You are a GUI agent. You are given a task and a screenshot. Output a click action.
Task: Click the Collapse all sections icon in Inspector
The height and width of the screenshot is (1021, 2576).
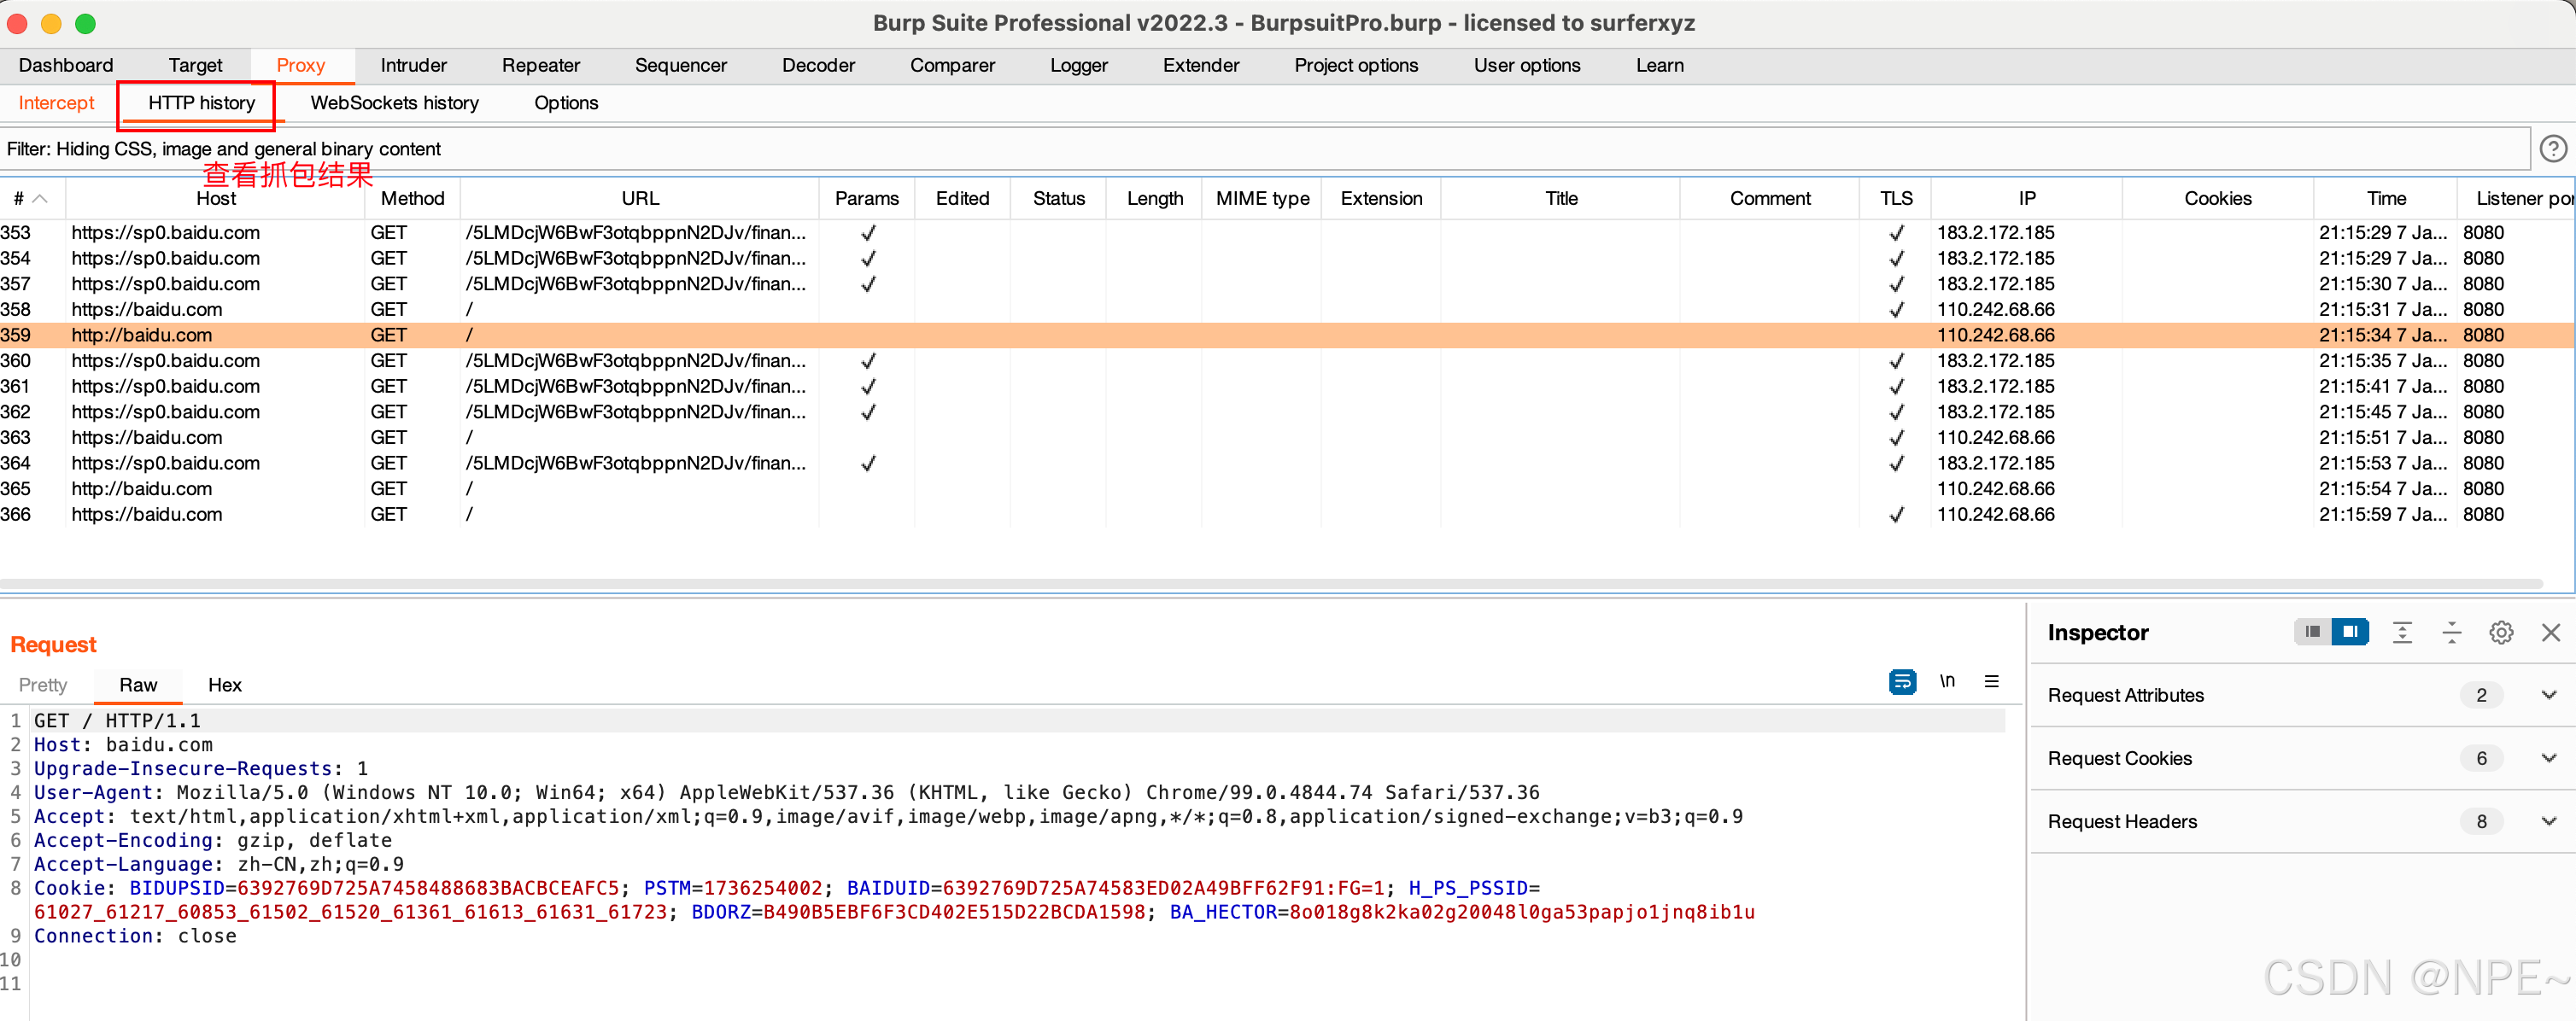(x=2451, y=633)
